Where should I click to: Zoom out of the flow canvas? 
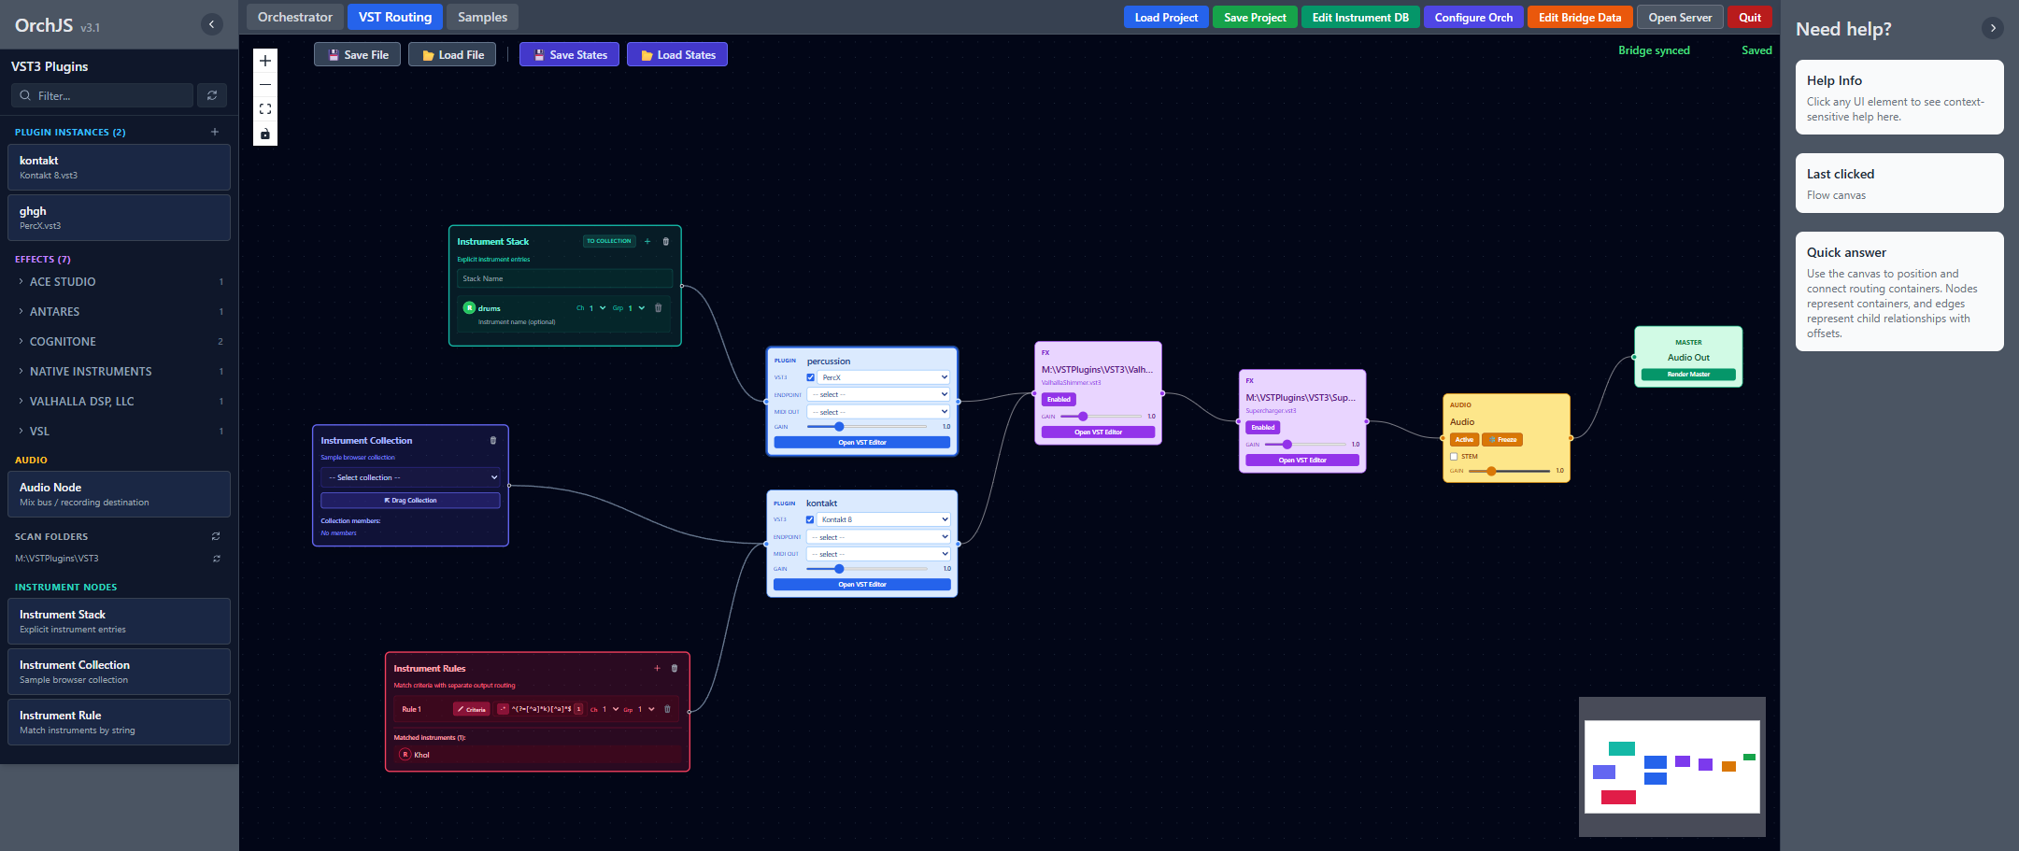[265, 85]
